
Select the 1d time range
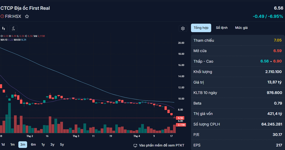click(3, 145)
